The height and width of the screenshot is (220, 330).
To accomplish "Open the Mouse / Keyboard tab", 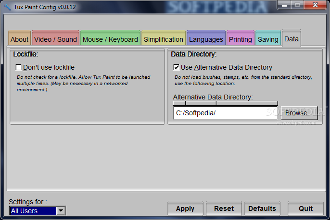I will (x=110, y=38).
